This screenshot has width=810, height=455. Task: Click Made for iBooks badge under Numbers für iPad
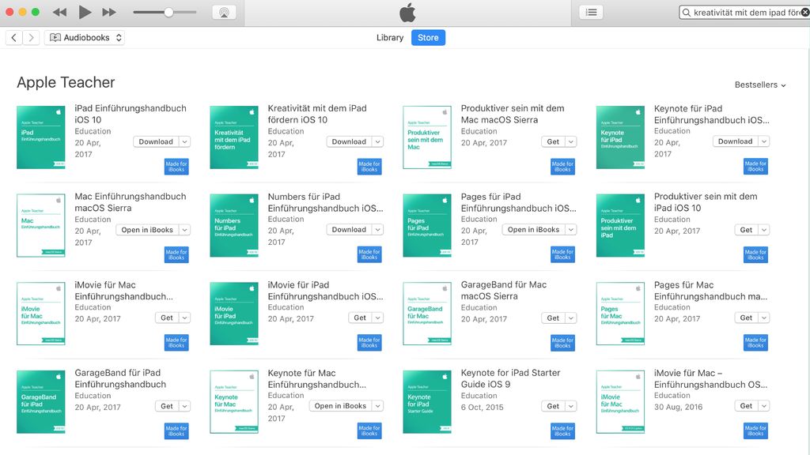[369, 254]
